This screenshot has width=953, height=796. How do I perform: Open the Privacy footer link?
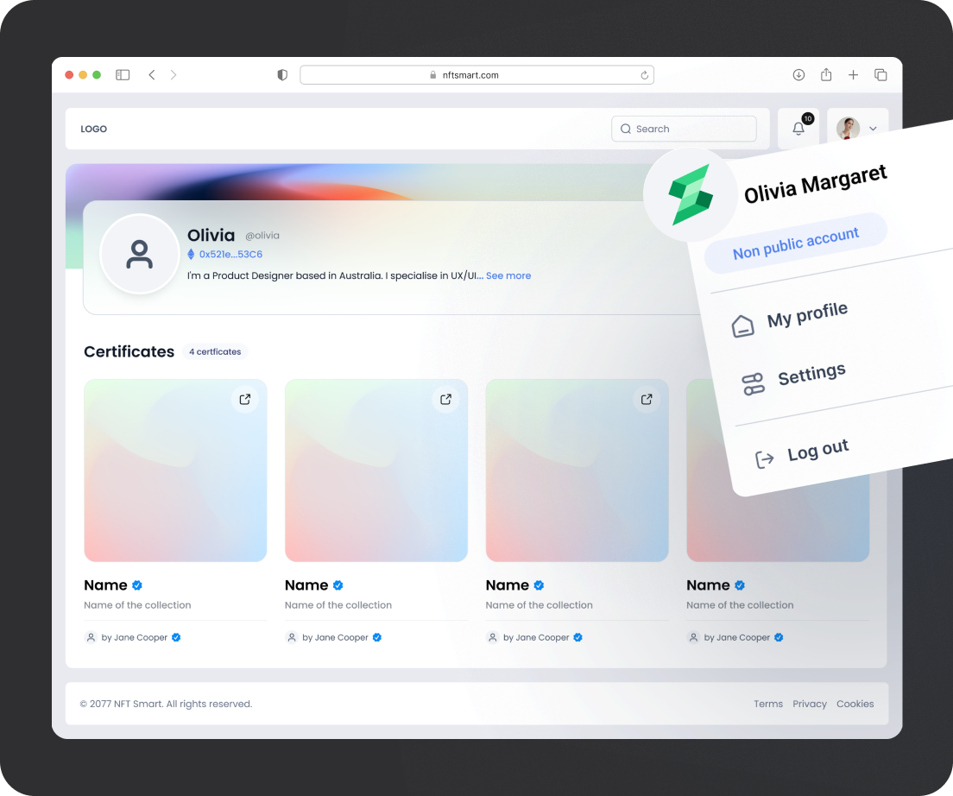pyautogui.click(x=809, y=704)
